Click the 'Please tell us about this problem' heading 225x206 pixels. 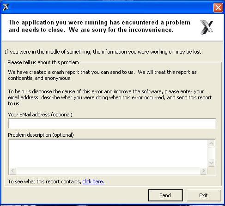[43, 62]
